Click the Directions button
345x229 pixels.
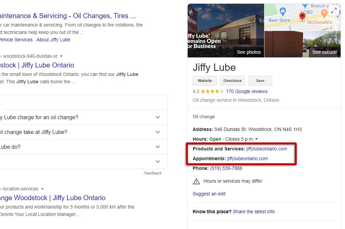[x=232, y=81]
